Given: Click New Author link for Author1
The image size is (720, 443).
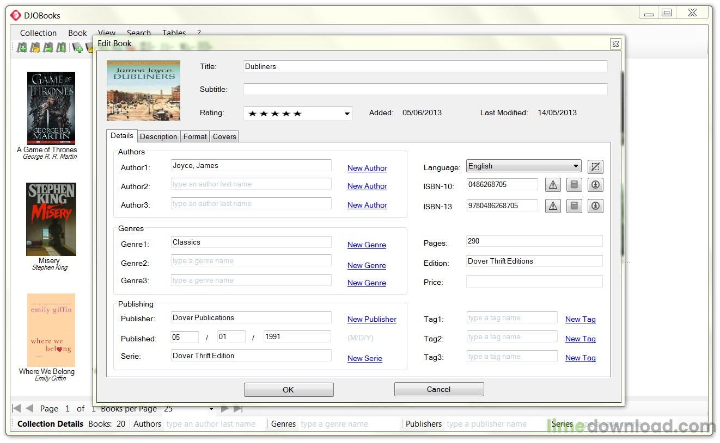Looking at the screenshot, I should pos(367,168).
